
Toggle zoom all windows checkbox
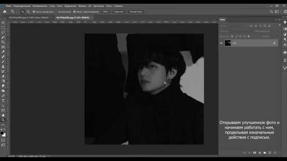(57, 12)
